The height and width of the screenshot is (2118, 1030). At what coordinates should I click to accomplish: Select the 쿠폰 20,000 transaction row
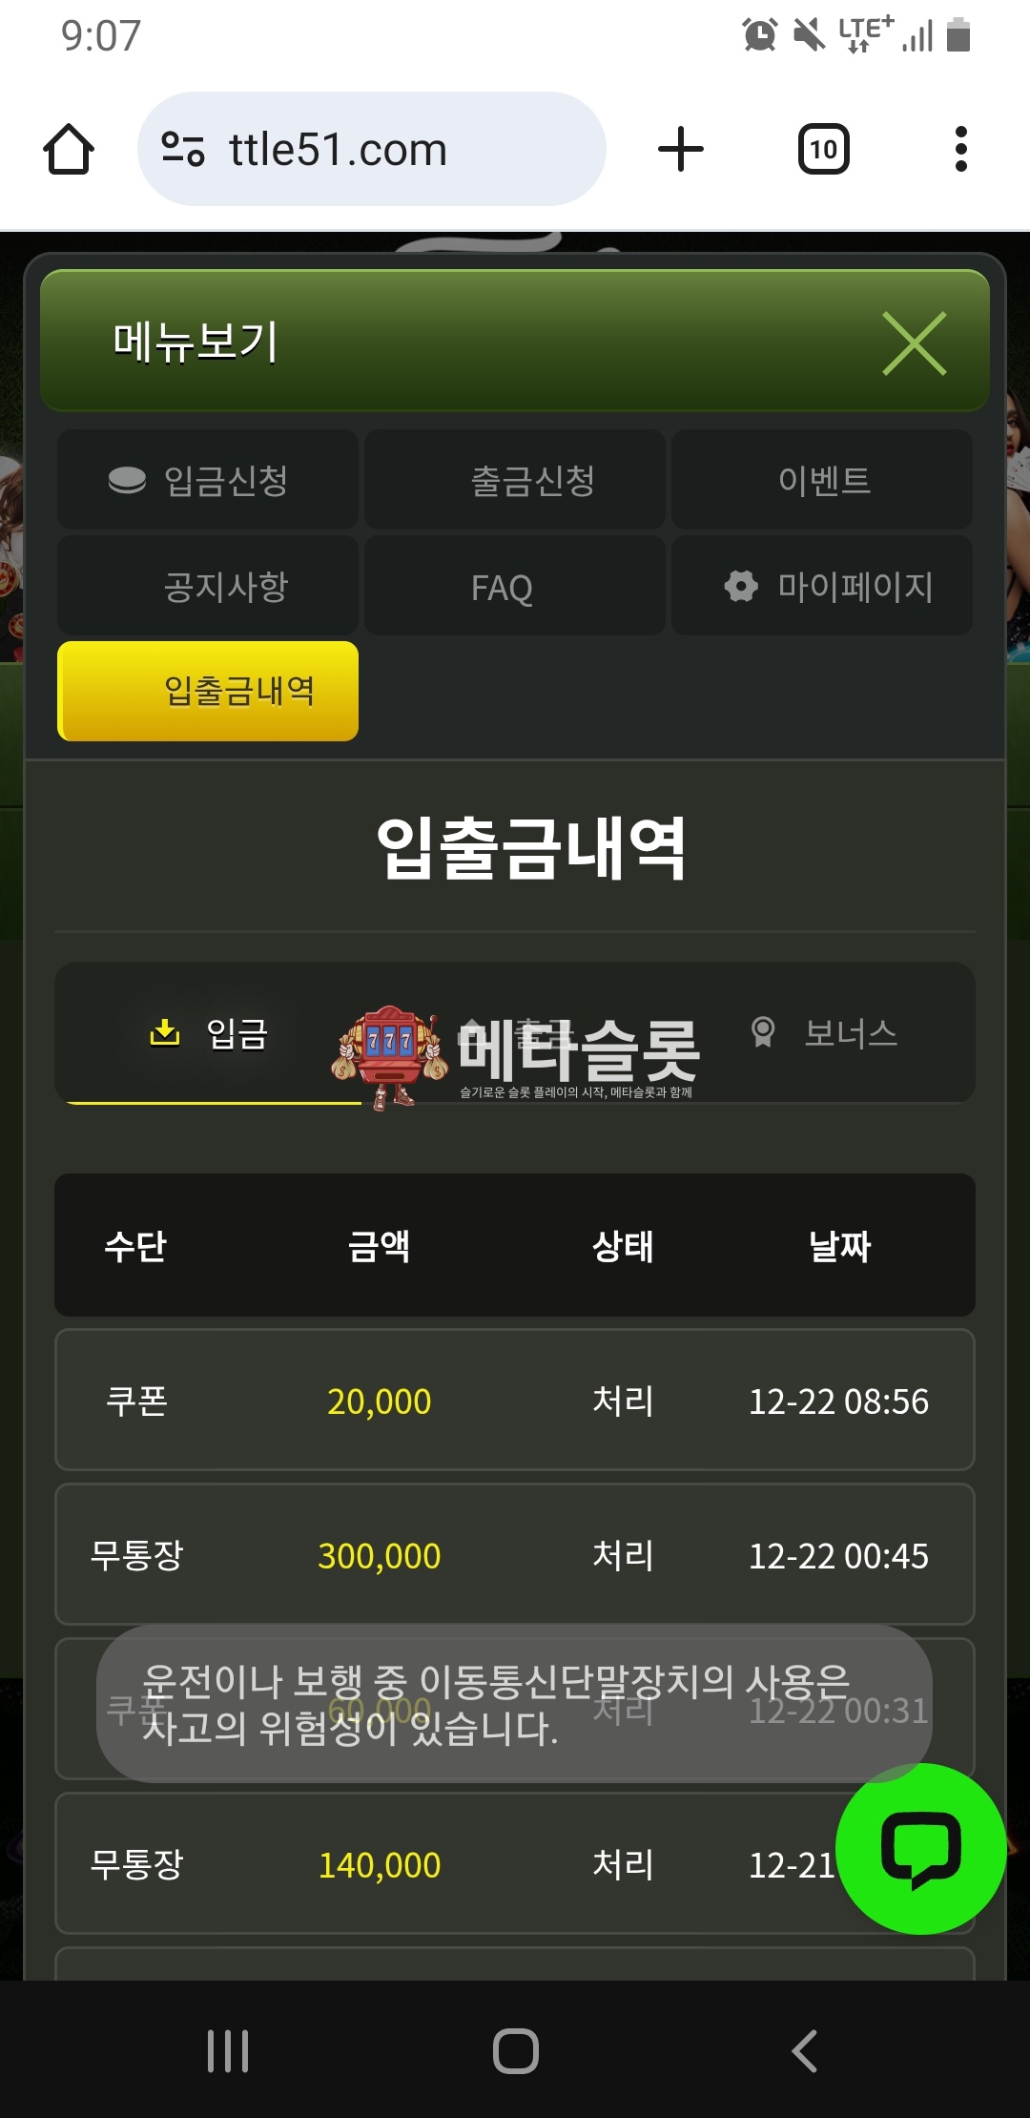pyautogui.click(x=515, y=1401)
